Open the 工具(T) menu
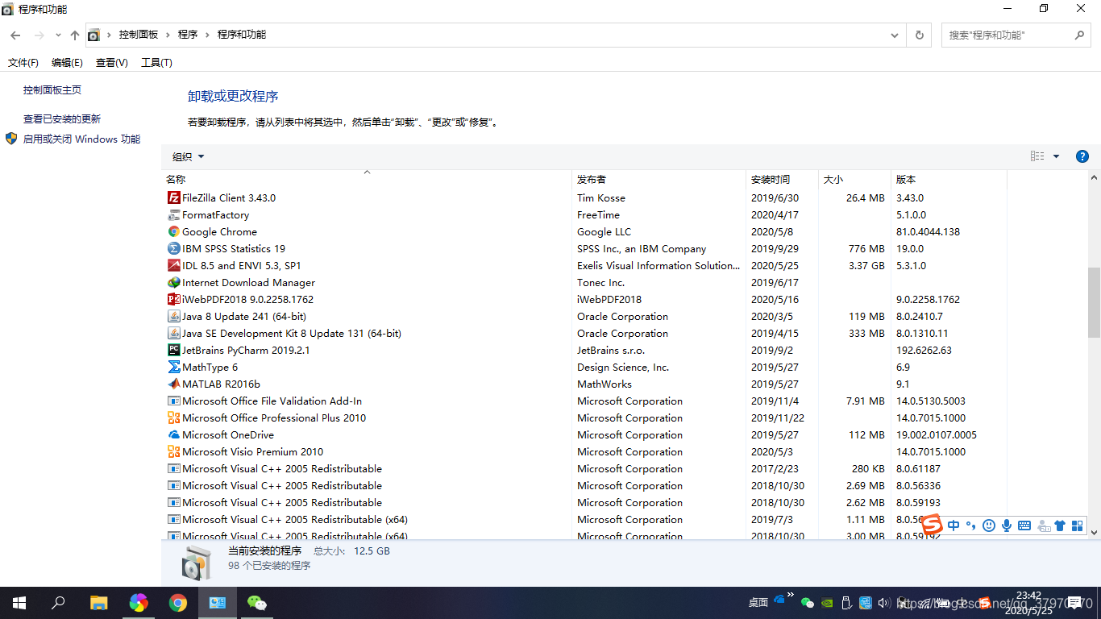Viewport: 1101px width, 619px height. tap(156, 62)
